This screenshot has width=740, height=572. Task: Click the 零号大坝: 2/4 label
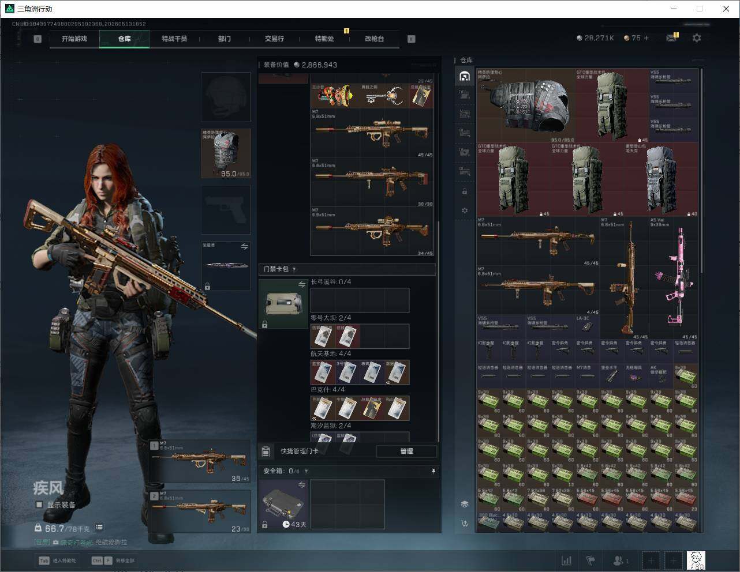(x=331, y=318)
